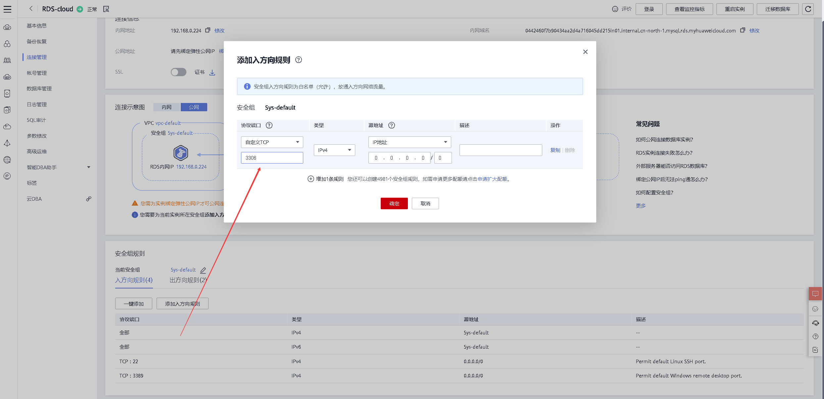Screen dimensions: 824x399
Task: Copy the internal IP address 192.168.0.224
Action: 208,30
